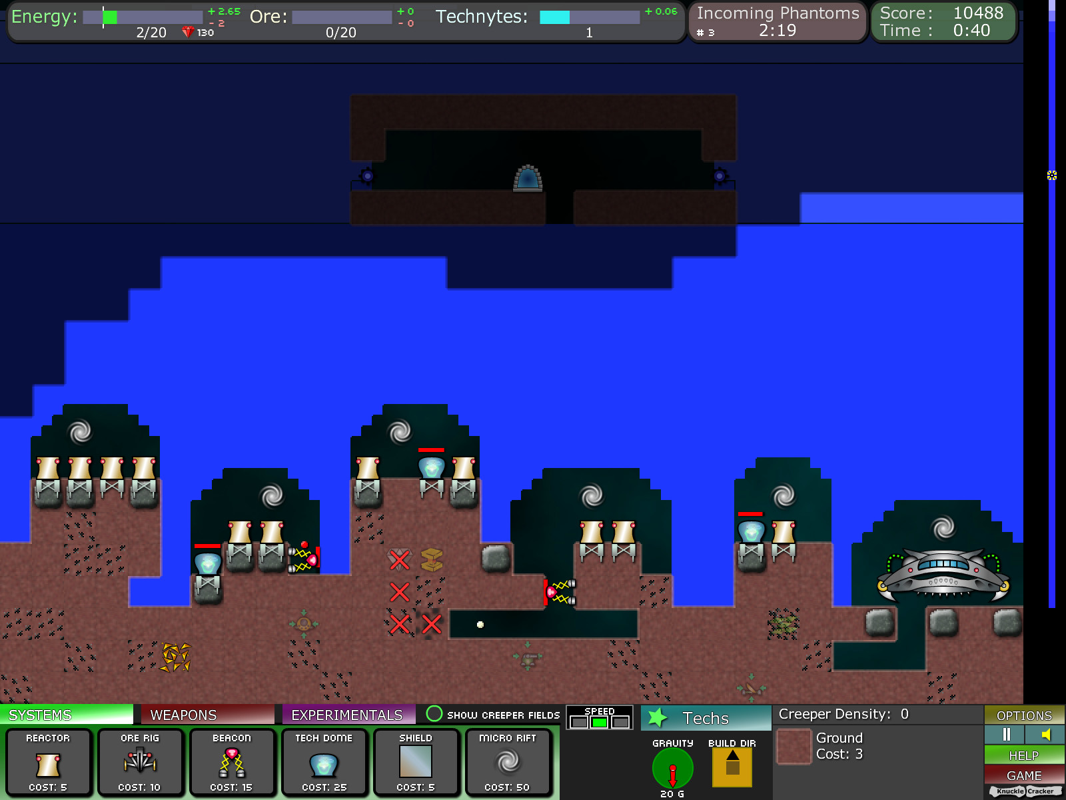The height and width of the screenshot is (800, 1066).
Task: Choose the Beacon structure
Action: point(232,762)
